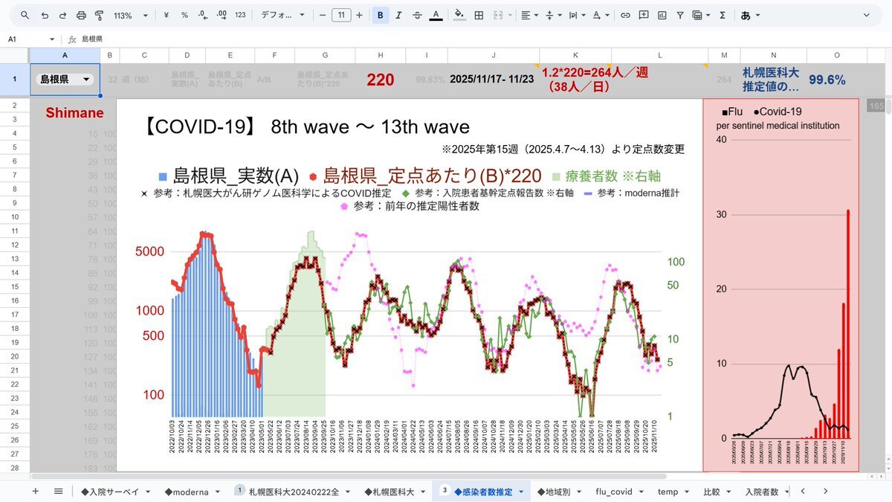
Task: Open the vertical align dropdown
Action: tap(554, 15)
